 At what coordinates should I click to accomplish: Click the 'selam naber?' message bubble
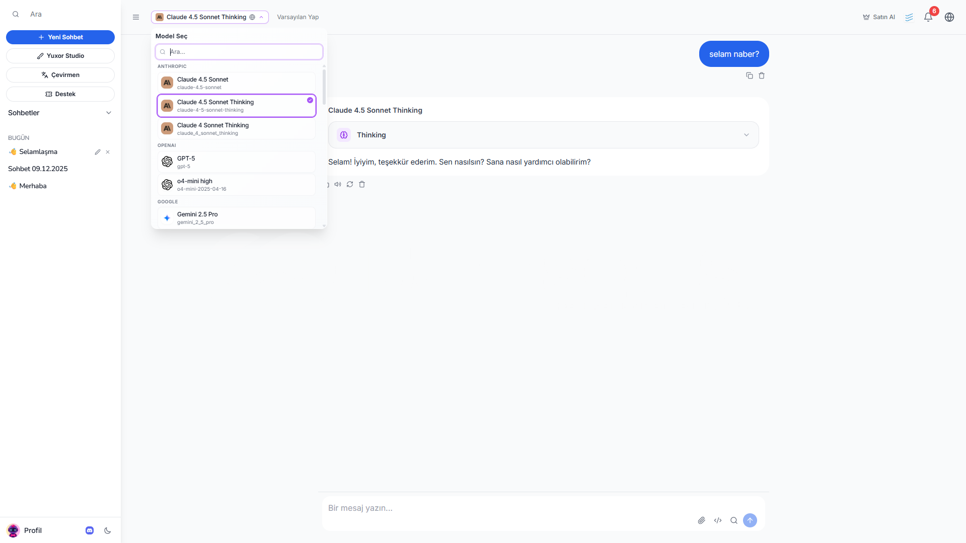pyautogui.click(x=734, y=54)
